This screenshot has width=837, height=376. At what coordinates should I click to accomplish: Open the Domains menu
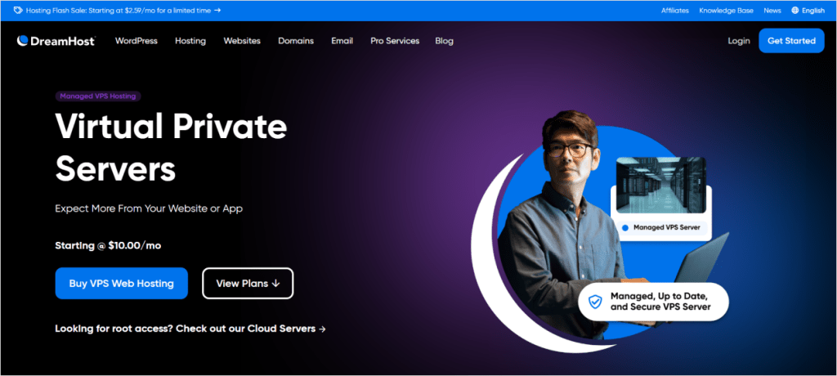tap(296, 41)
